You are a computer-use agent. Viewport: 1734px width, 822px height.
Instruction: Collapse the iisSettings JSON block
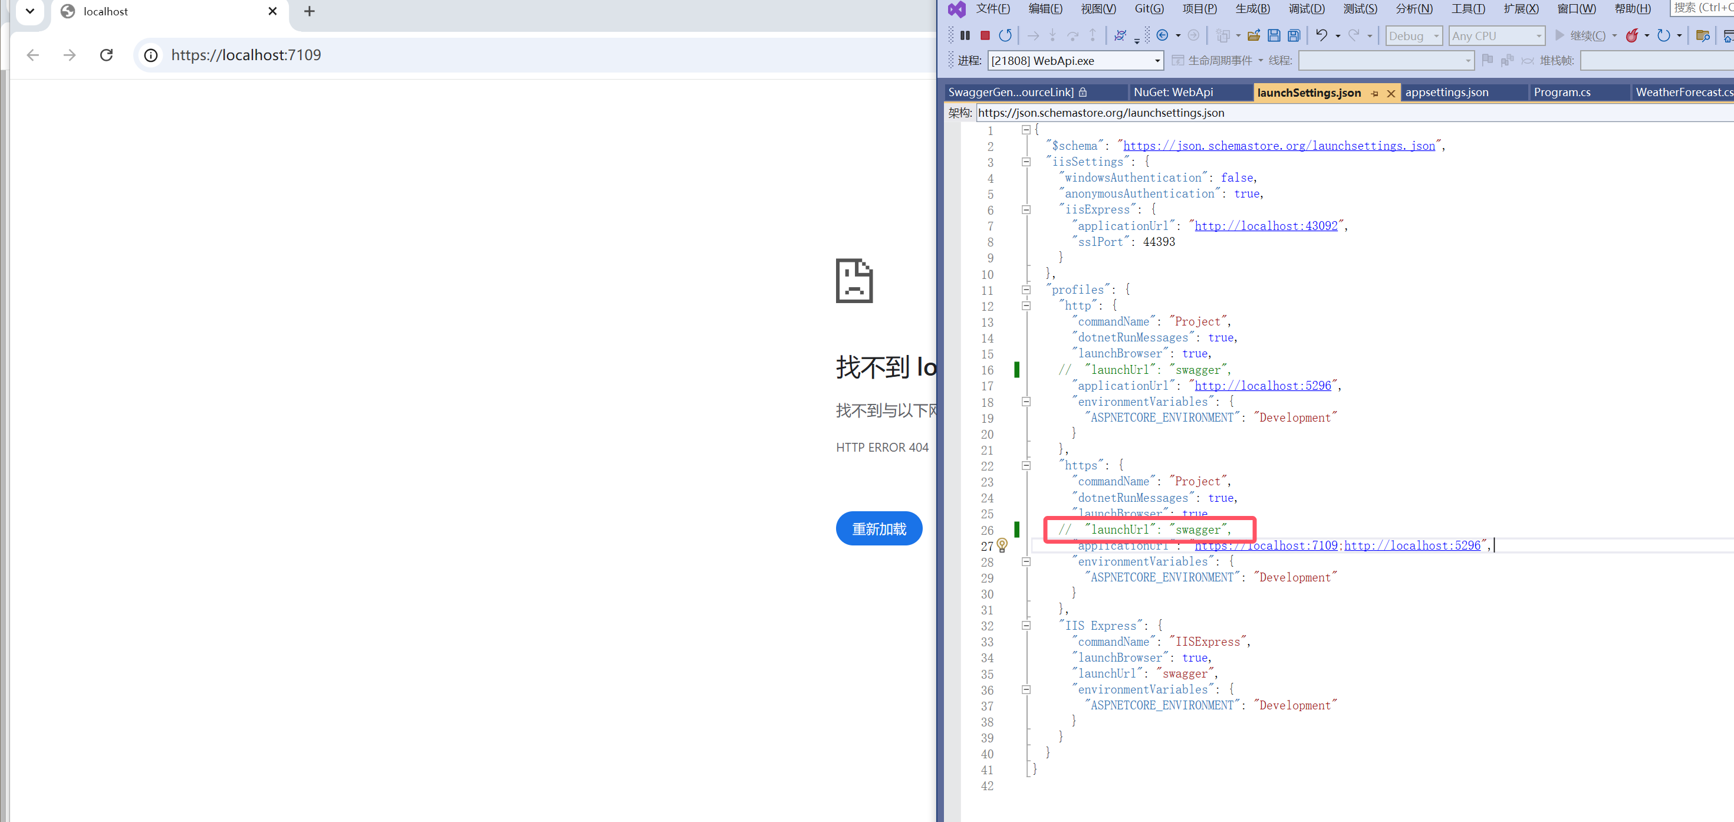click(1026, 162)
